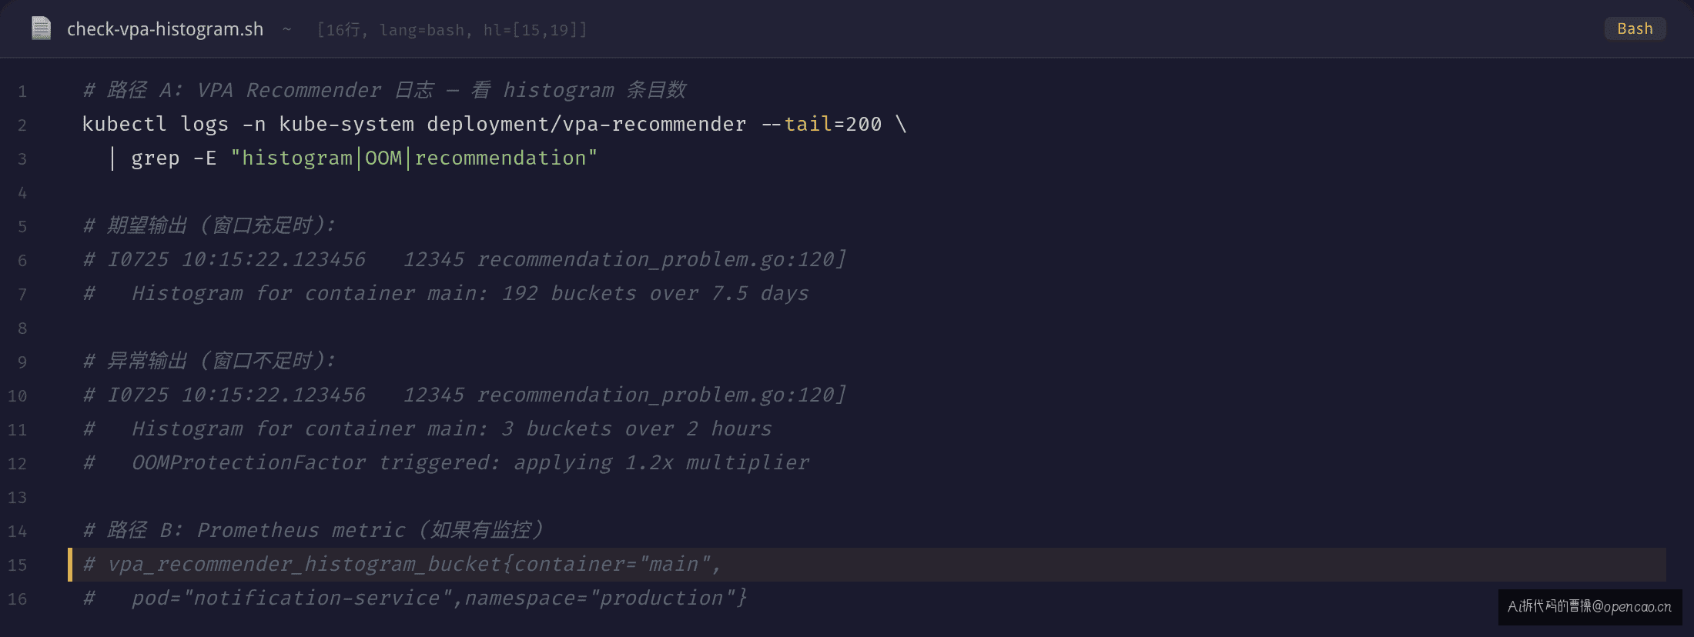Click the OOMProtectionFactor triggered line
Viewport: 1694px width, 637px height.
point(446,462)
